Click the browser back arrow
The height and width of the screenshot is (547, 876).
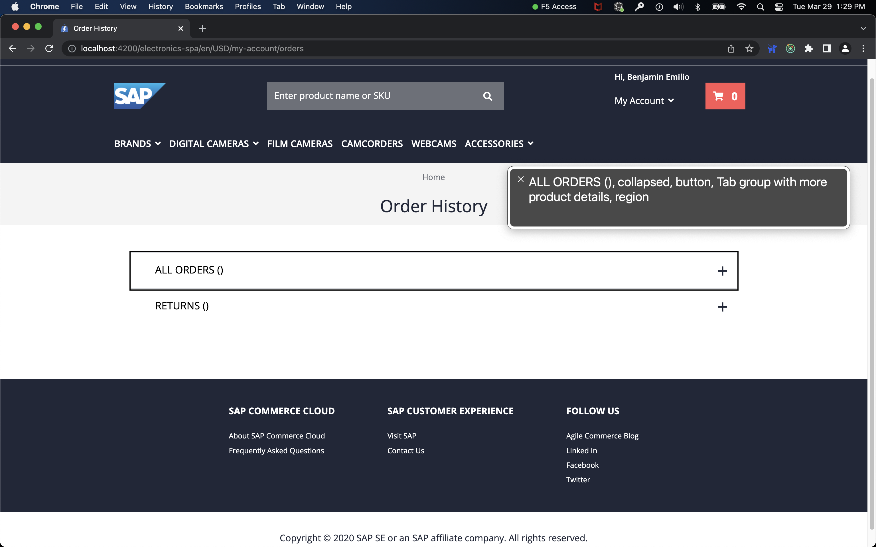pos(13,48)
